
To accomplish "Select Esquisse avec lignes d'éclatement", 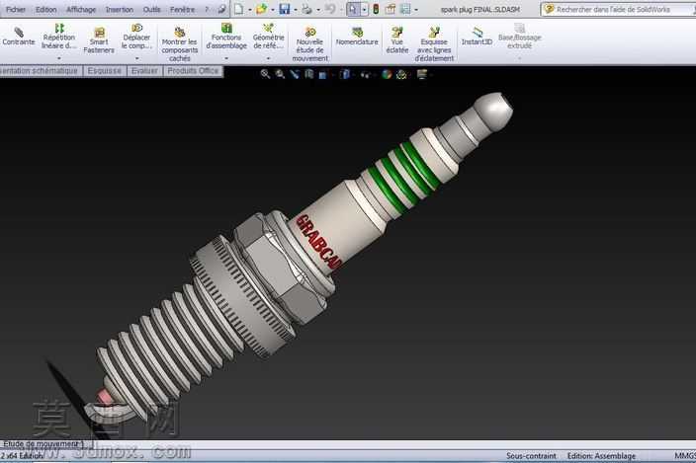I will (x=435, y=43).
